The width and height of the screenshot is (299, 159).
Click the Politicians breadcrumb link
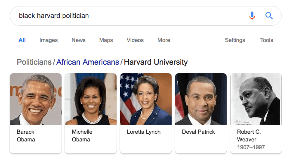[x=34, y=62]
